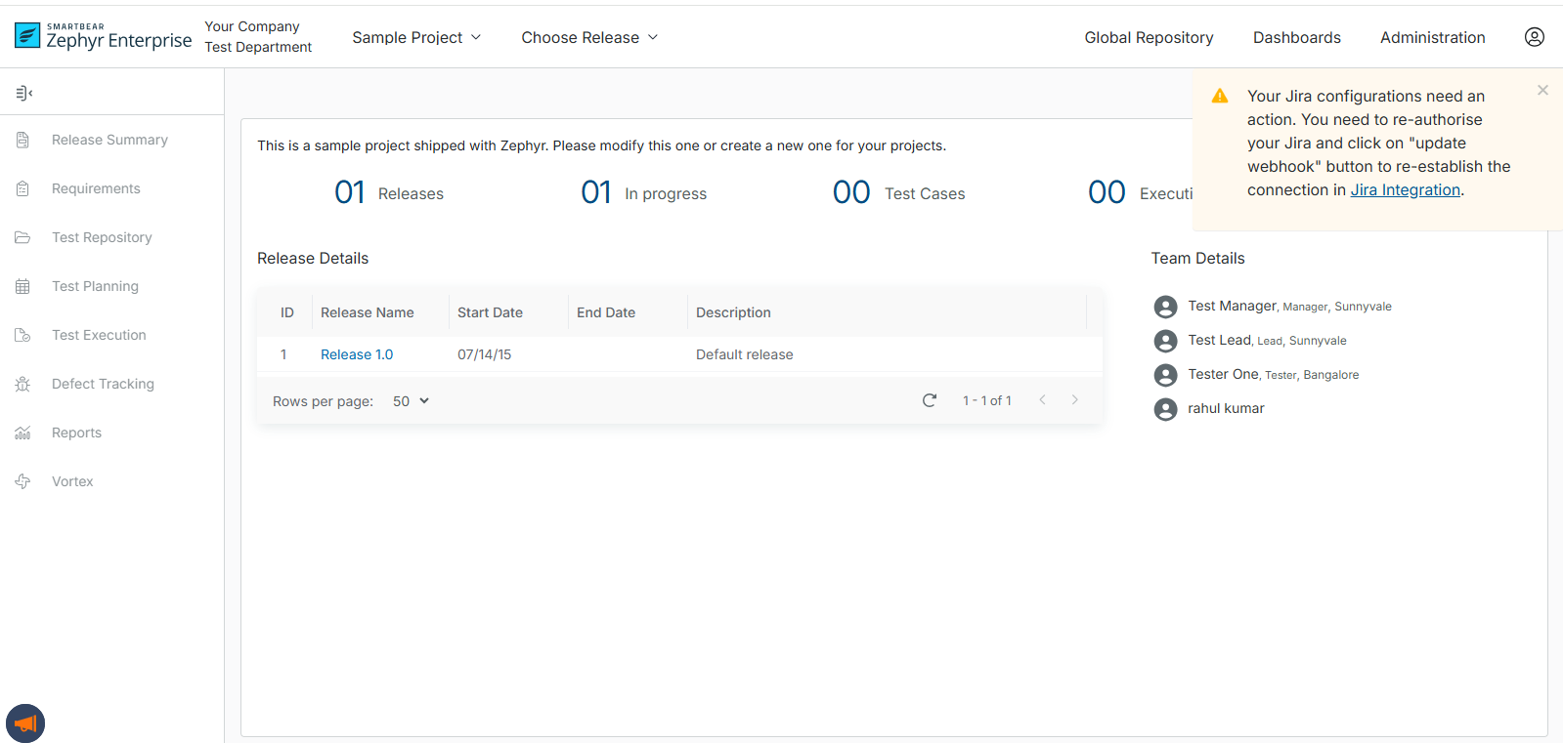Click the orange megaphone announcement button
This screenshot has width=1563, height=743.
coord(25,723)
